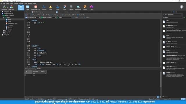
Task: Click add record plus icon
Action: (x=26, y=97)
